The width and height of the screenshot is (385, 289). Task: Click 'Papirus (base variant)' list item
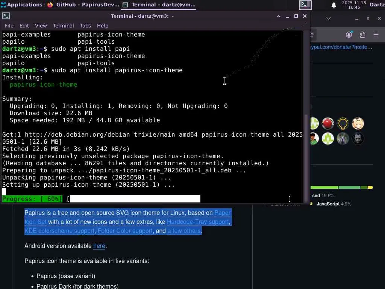tap(65, 276)
